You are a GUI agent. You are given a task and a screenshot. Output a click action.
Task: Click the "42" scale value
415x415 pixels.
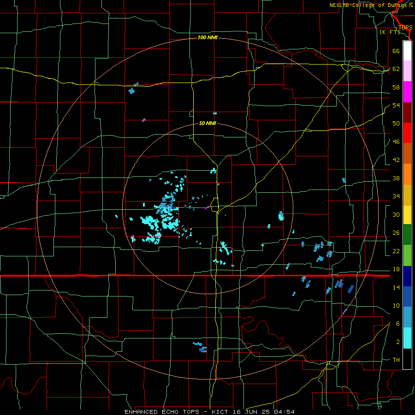(x=396, y=160)
